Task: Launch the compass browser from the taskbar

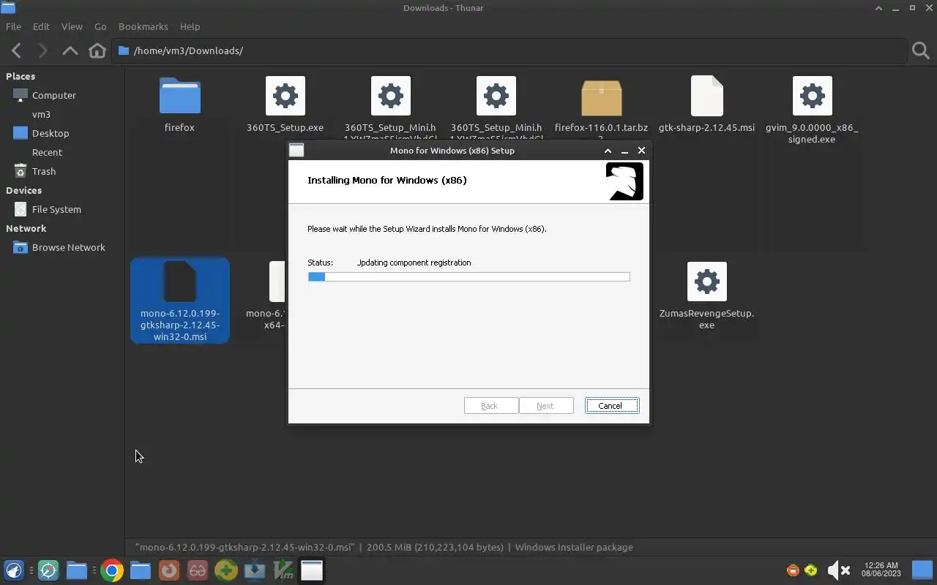Action: click(x=48, y=570)
